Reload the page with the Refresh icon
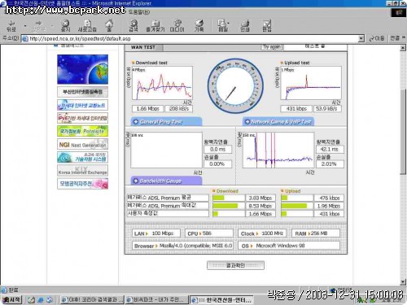 tap(87, 26)
